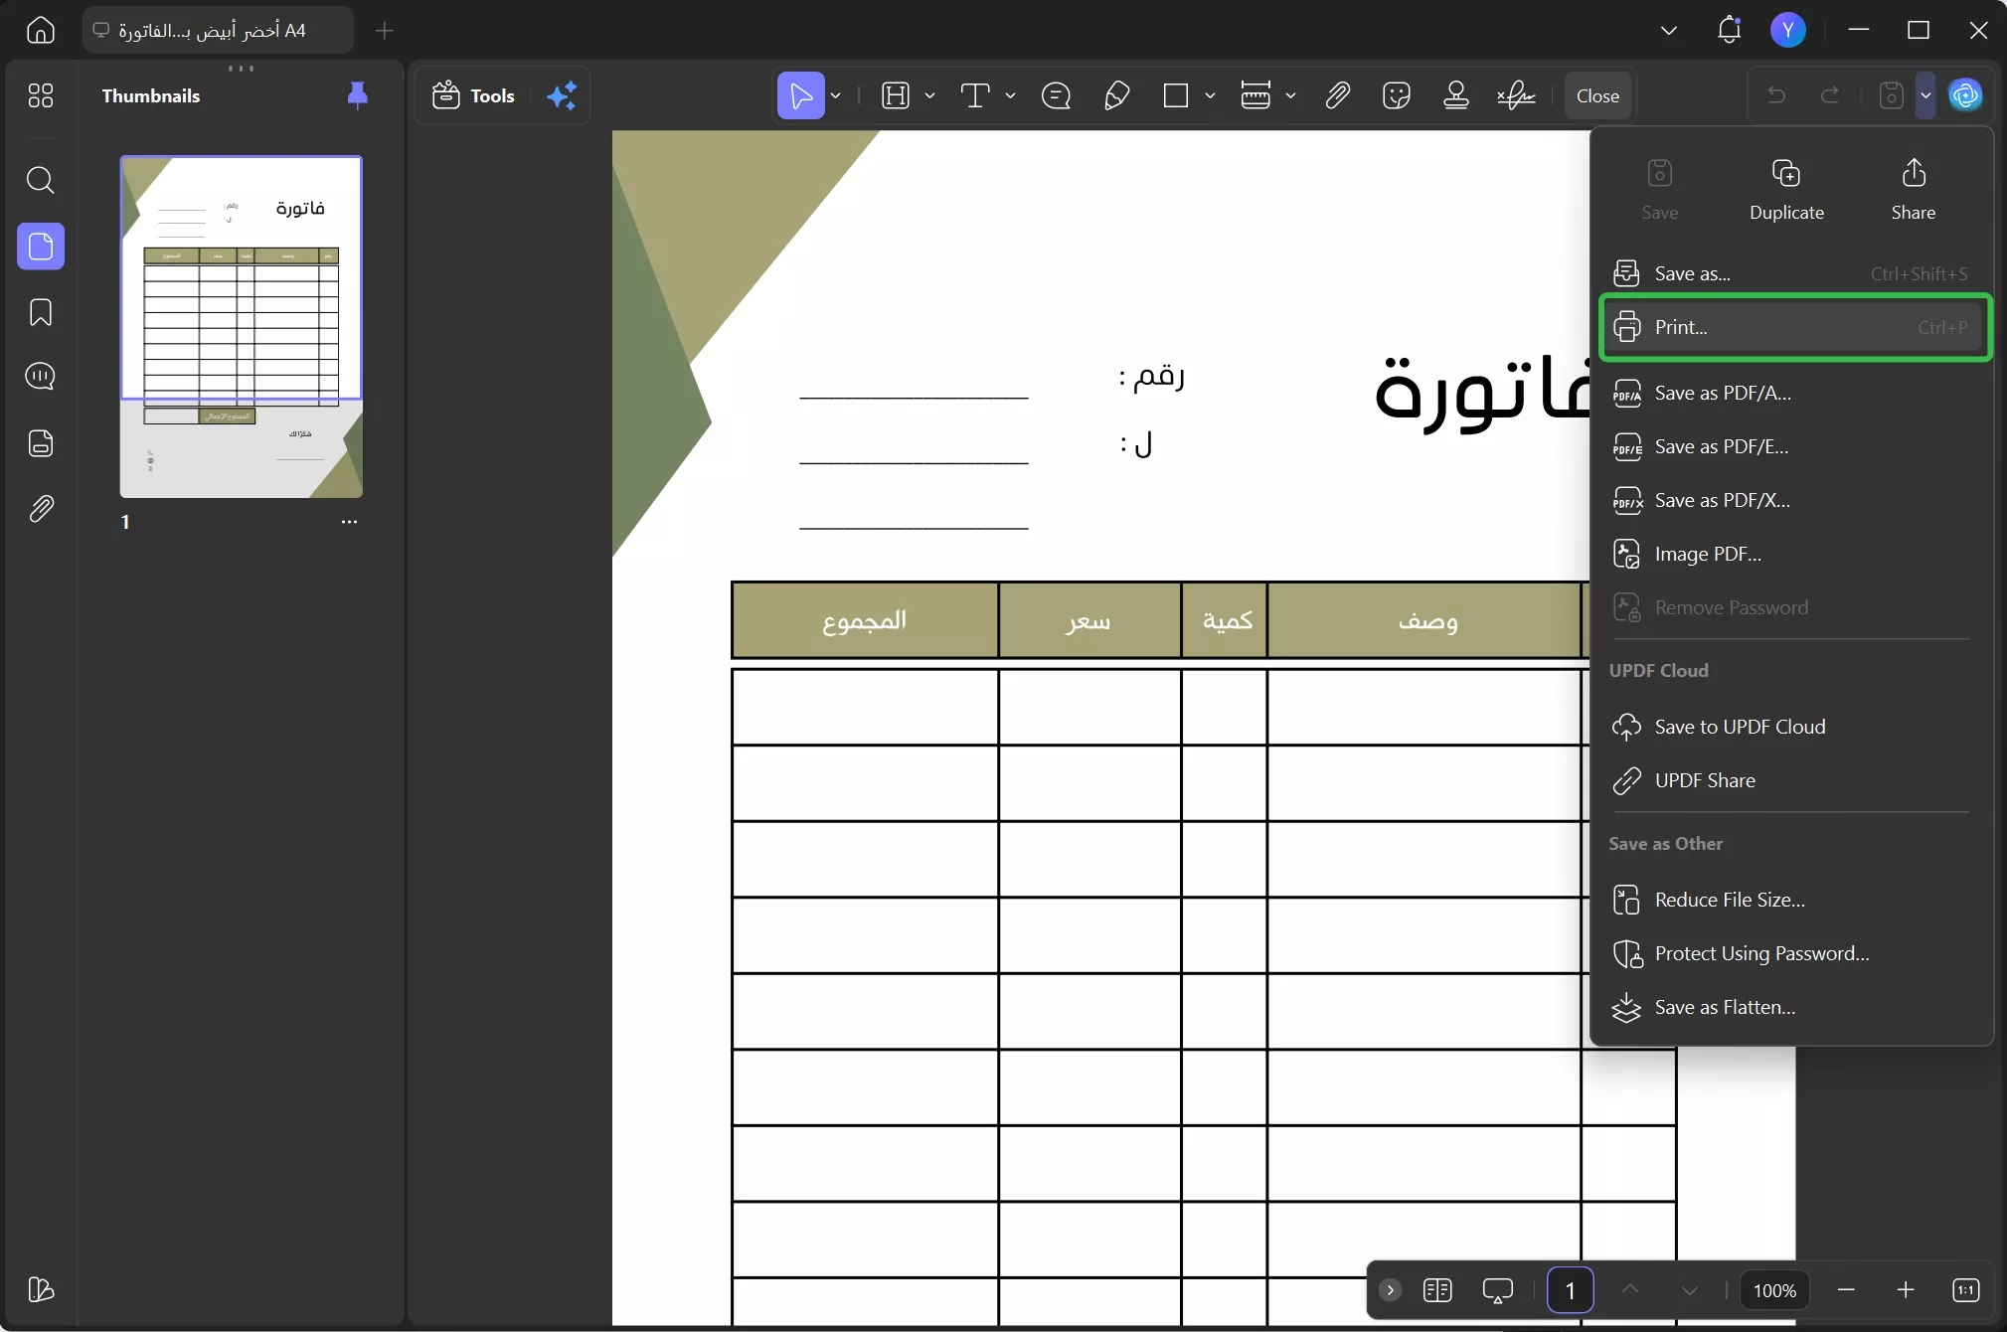This screenshot has width=2007, height=1332.
Task: Choose Image PDF... option
Action: [1791, 554]
